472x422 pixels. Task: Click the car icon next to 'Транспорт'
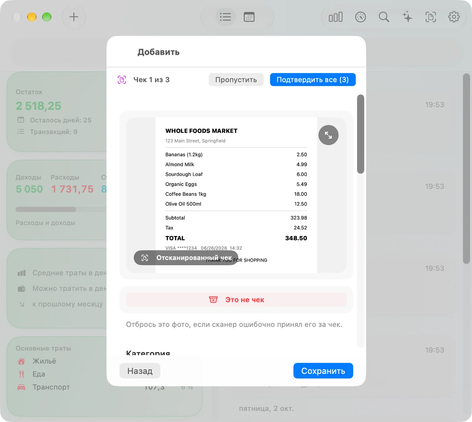click(21, 387)
